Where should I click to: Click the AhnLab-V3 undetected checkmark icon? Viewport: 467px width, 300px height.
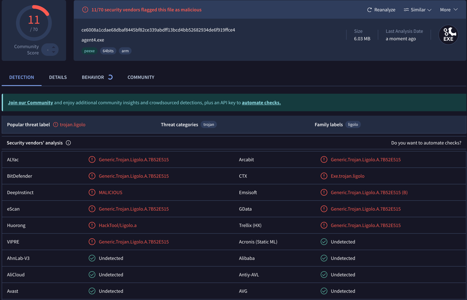pos(92,258)
